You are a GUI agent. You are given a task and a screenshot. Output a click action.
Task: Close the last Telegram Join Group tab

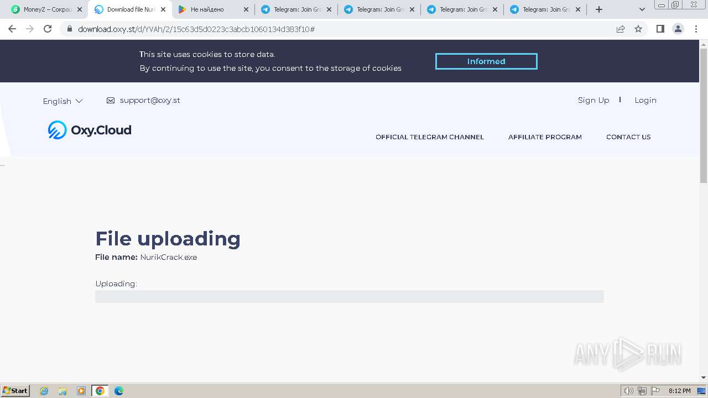point(578,9)
